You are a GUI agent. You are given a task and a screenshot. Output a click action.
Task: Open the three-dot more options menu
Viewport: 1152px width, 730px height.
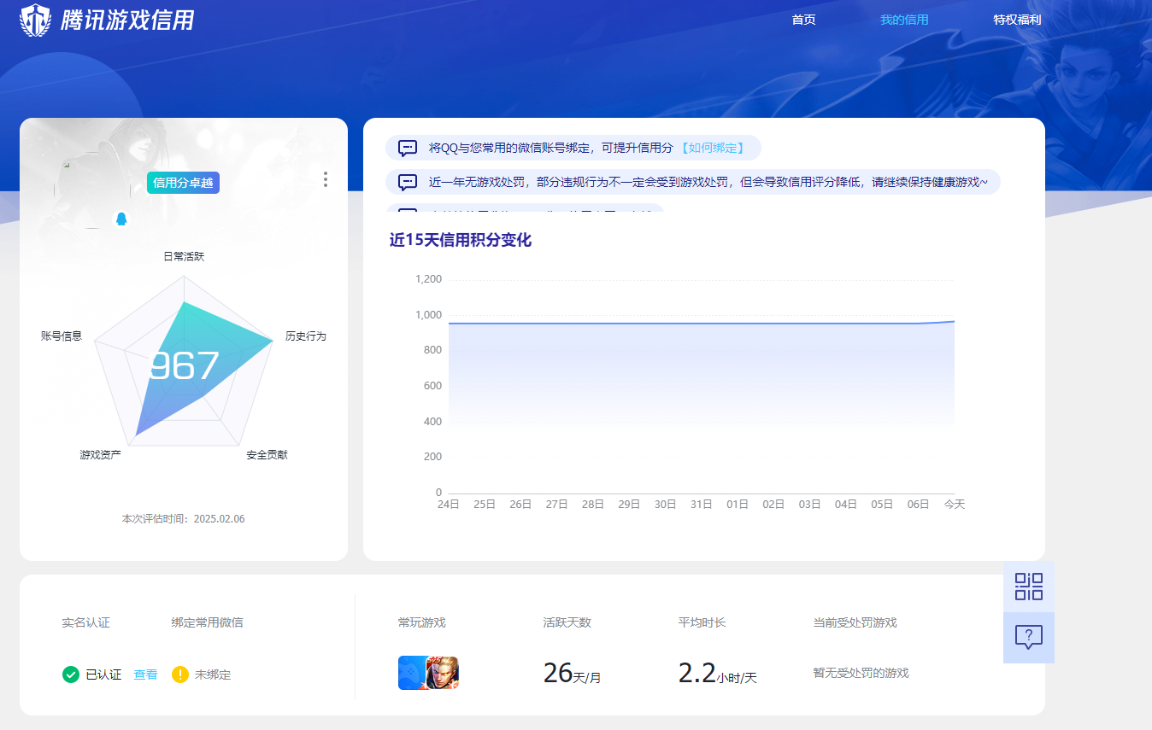(x=326, y=179)
